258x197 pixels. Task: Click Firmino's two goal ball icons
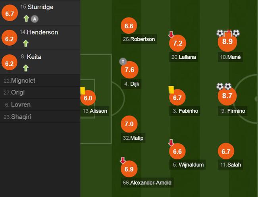point(223,86)
